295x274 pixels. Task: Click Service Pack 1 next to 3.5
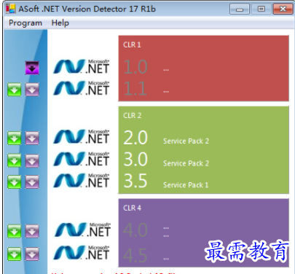pyautogui.click(x=186, y=185)
